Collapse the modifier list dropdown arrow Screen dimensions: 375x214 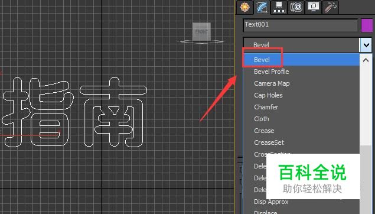(x=366, y=45)
